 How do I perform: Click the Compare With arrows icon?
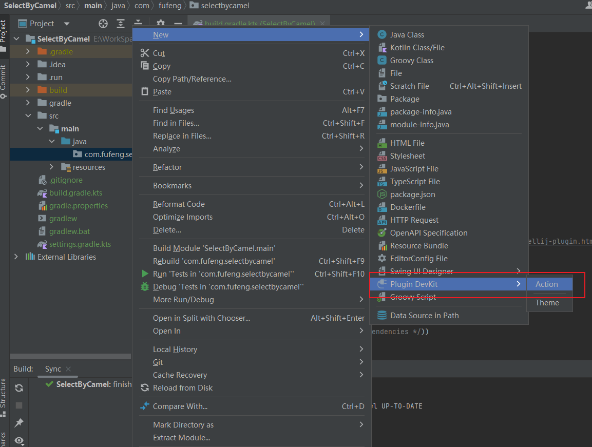[145, 406]
